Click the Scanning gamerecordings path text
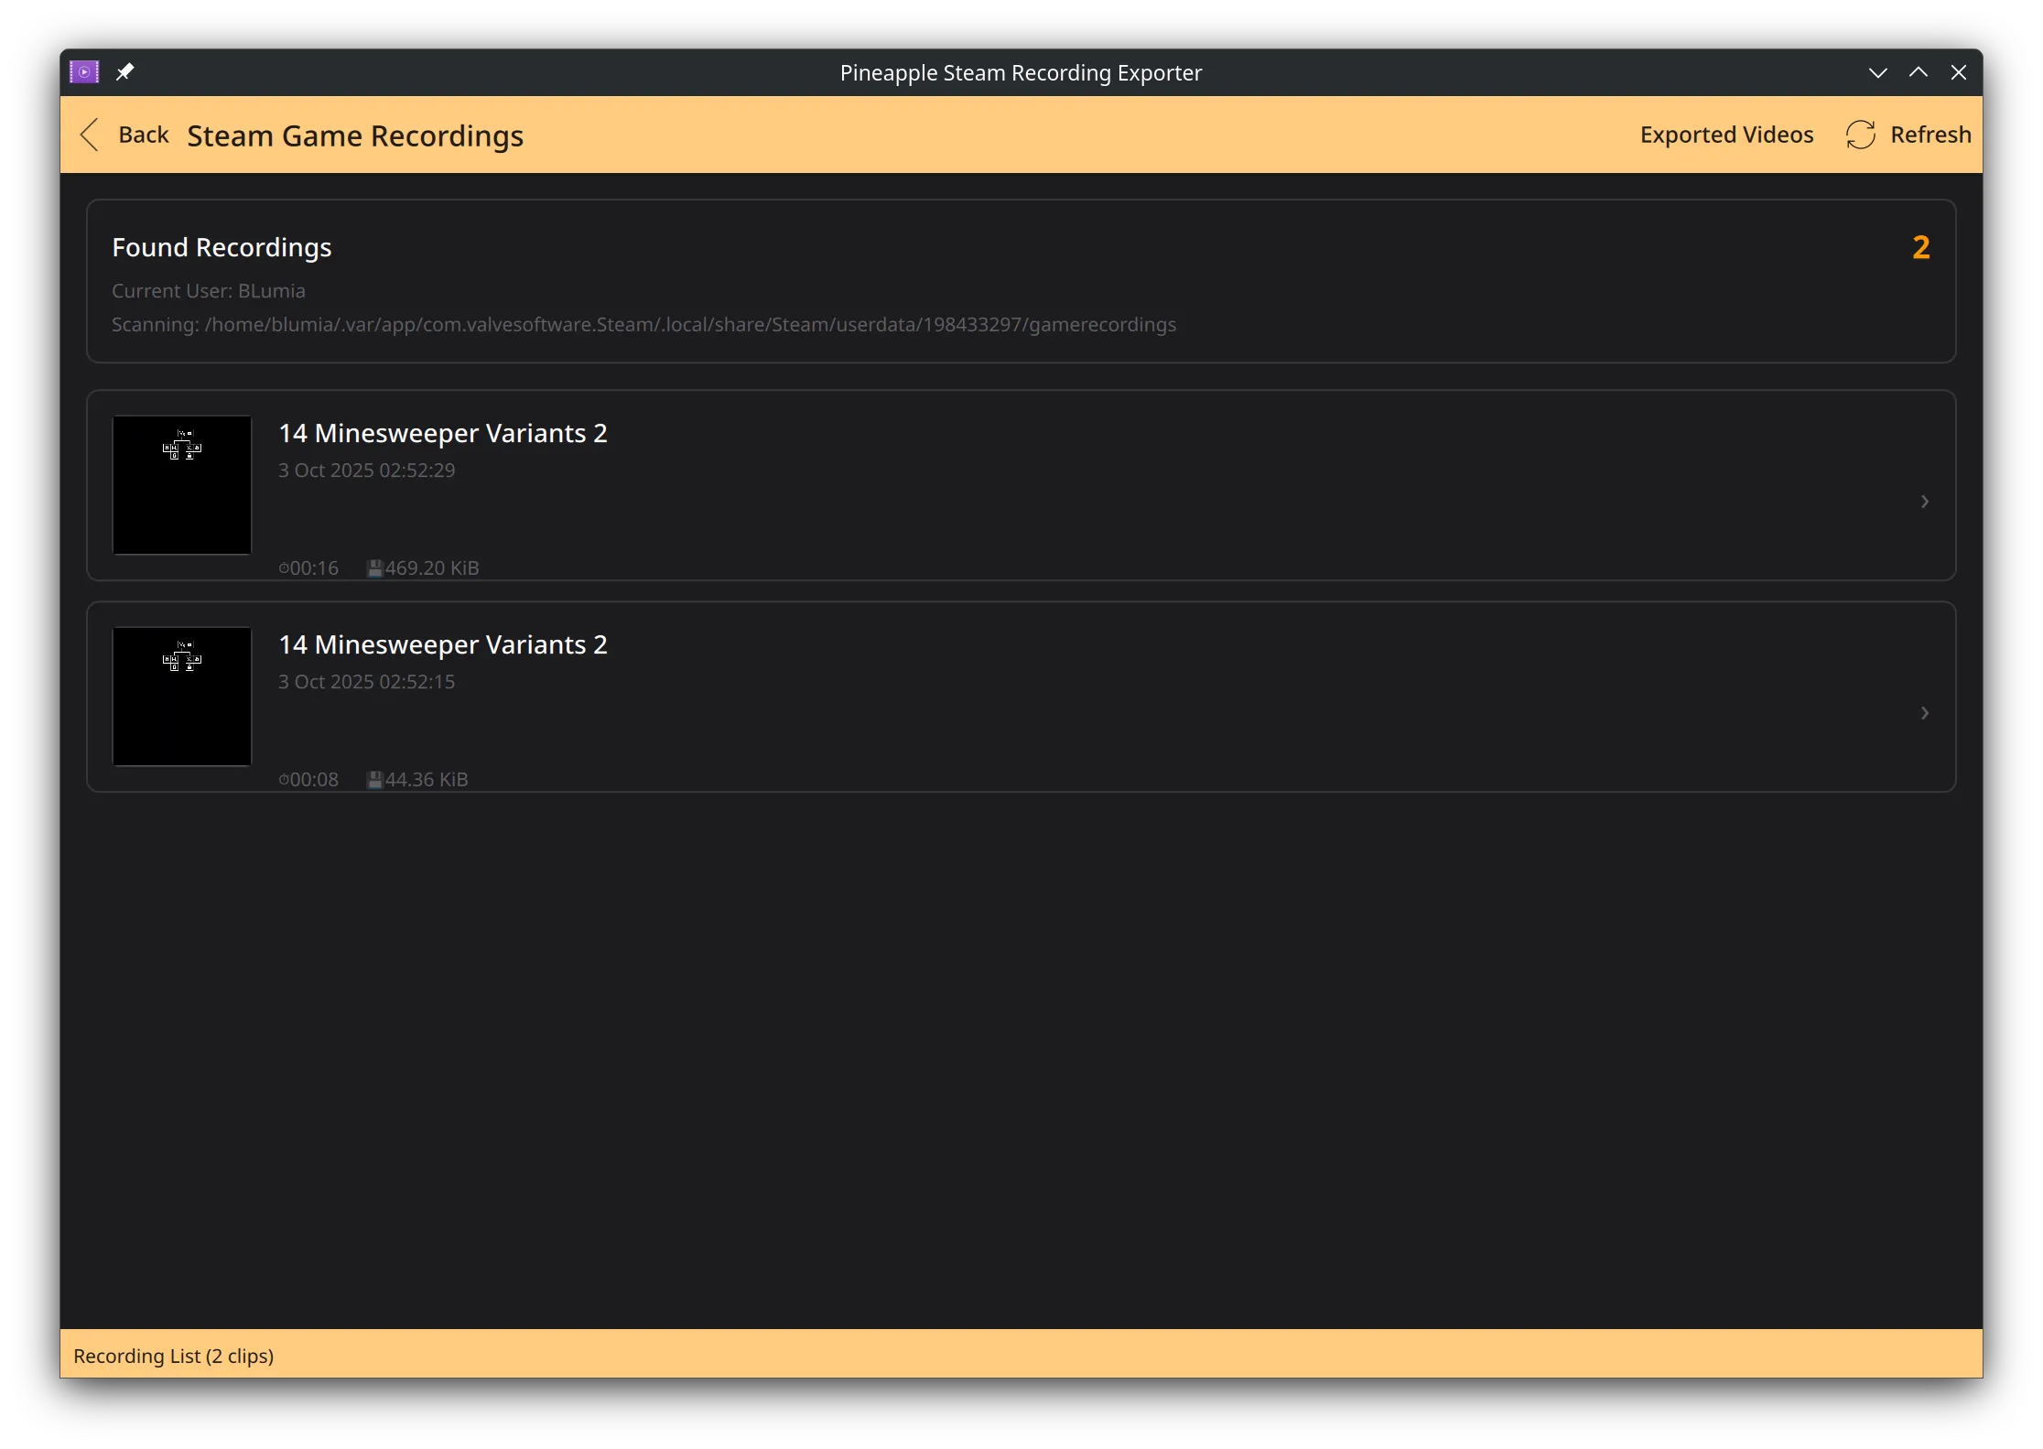This screenshot has height=1449, width=2043. coord(643,325)
